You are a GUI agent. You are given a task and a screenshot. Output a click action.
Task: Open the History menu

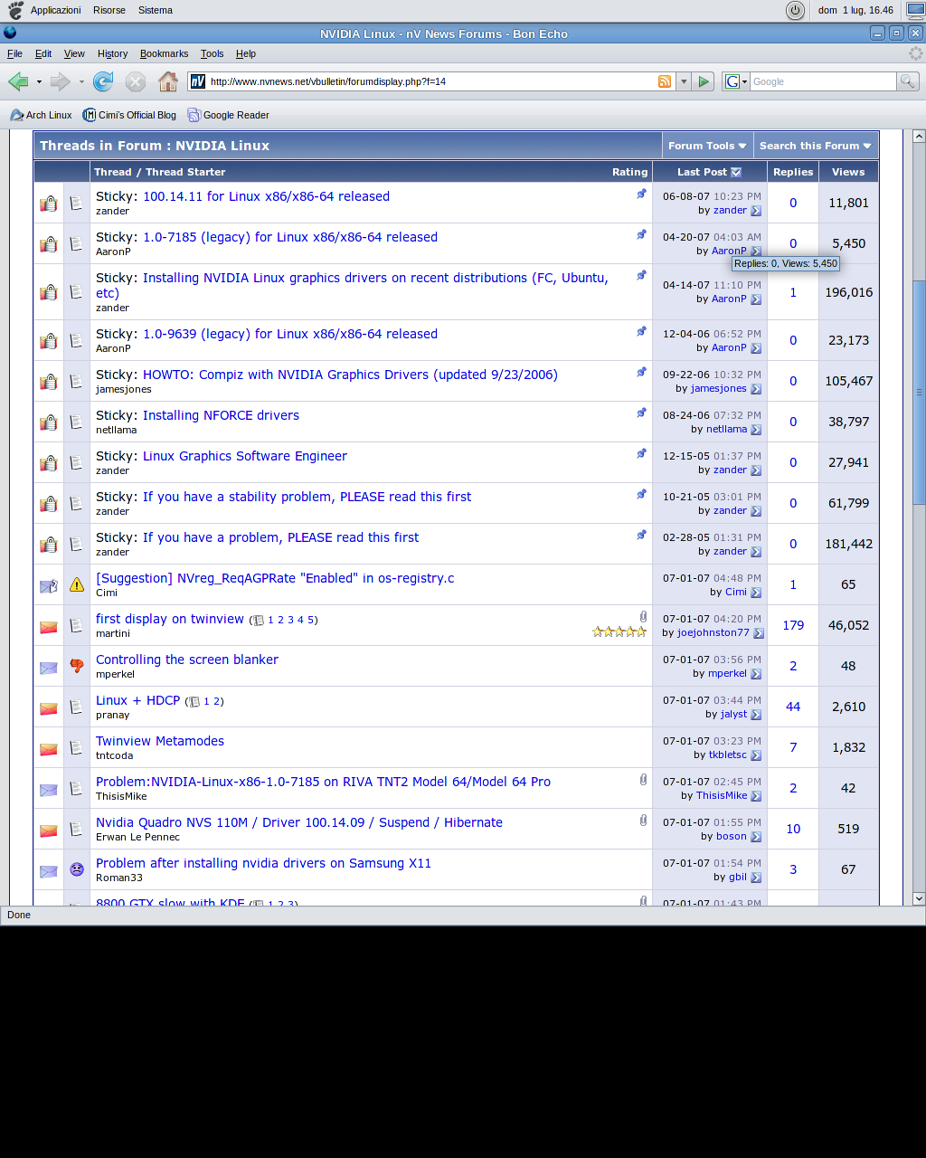[112, 53]
